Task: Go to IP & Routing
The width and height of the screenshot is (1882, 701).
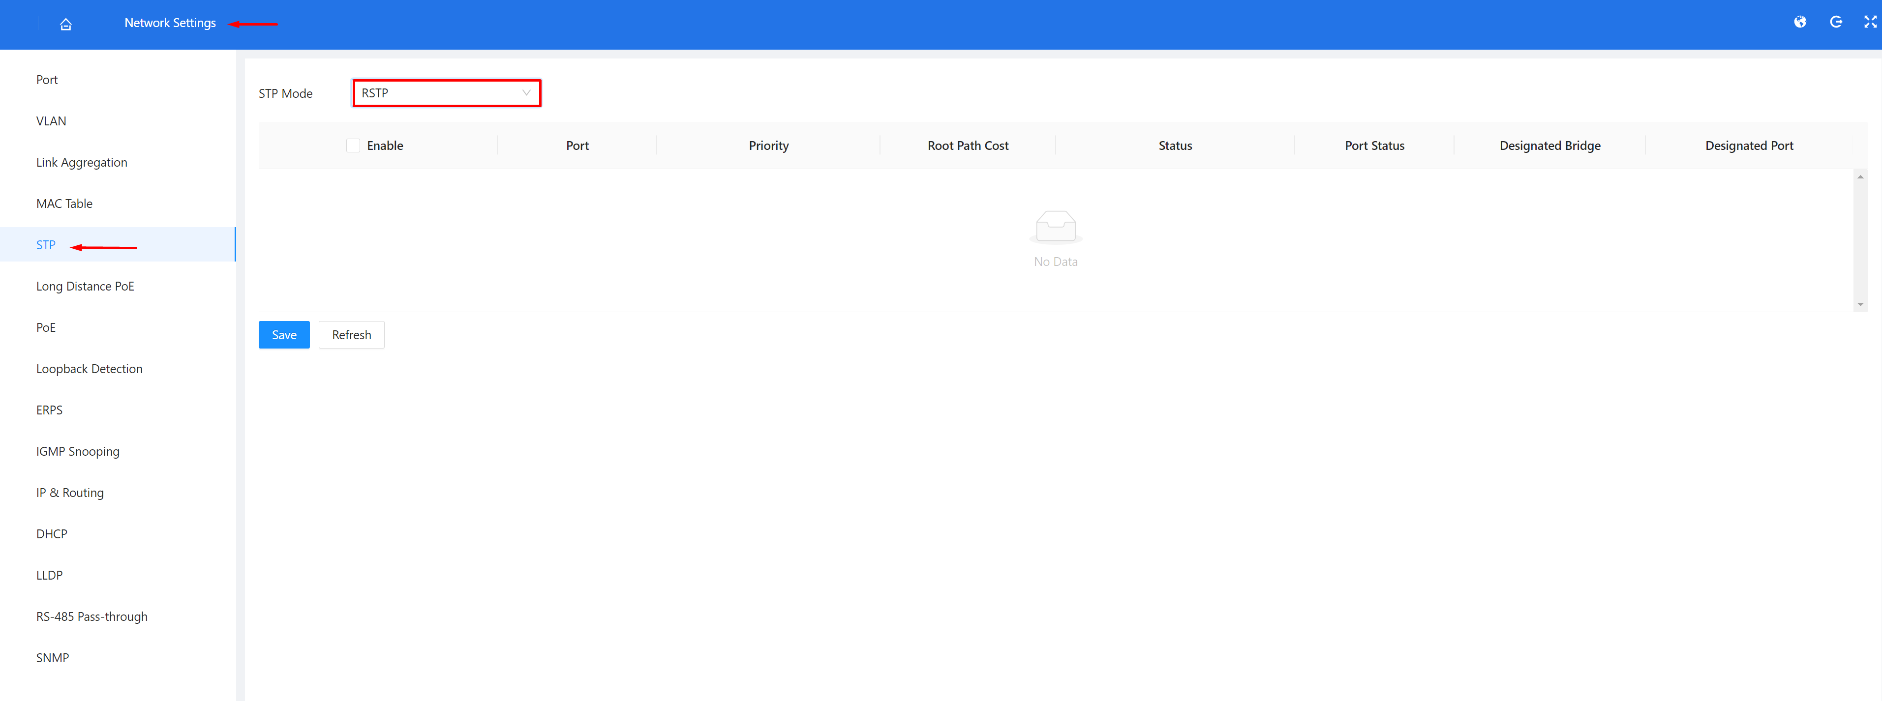Action: click(70, 492)
